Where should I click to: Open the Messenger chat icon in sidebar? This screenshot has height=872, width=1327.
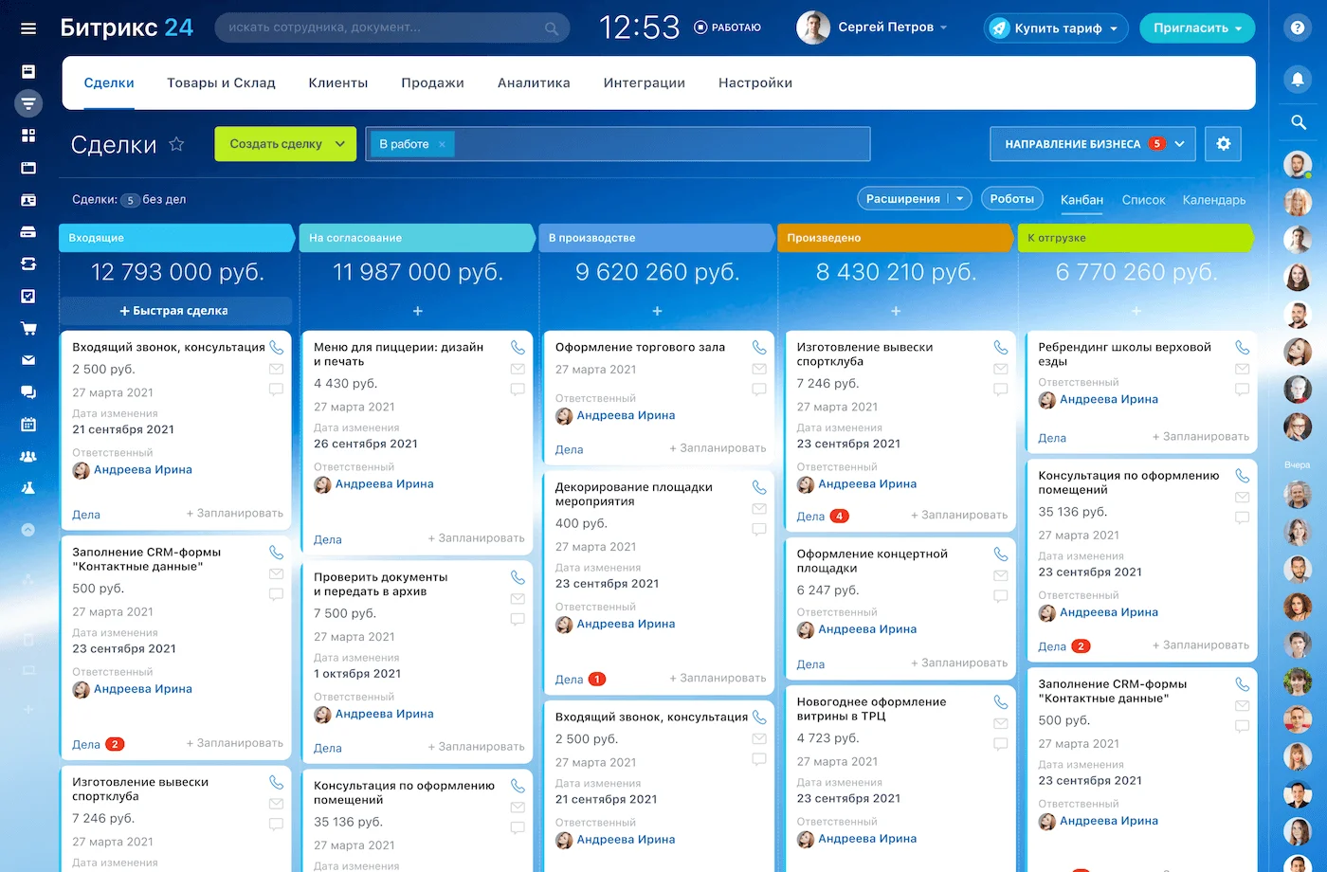(28, 391)
